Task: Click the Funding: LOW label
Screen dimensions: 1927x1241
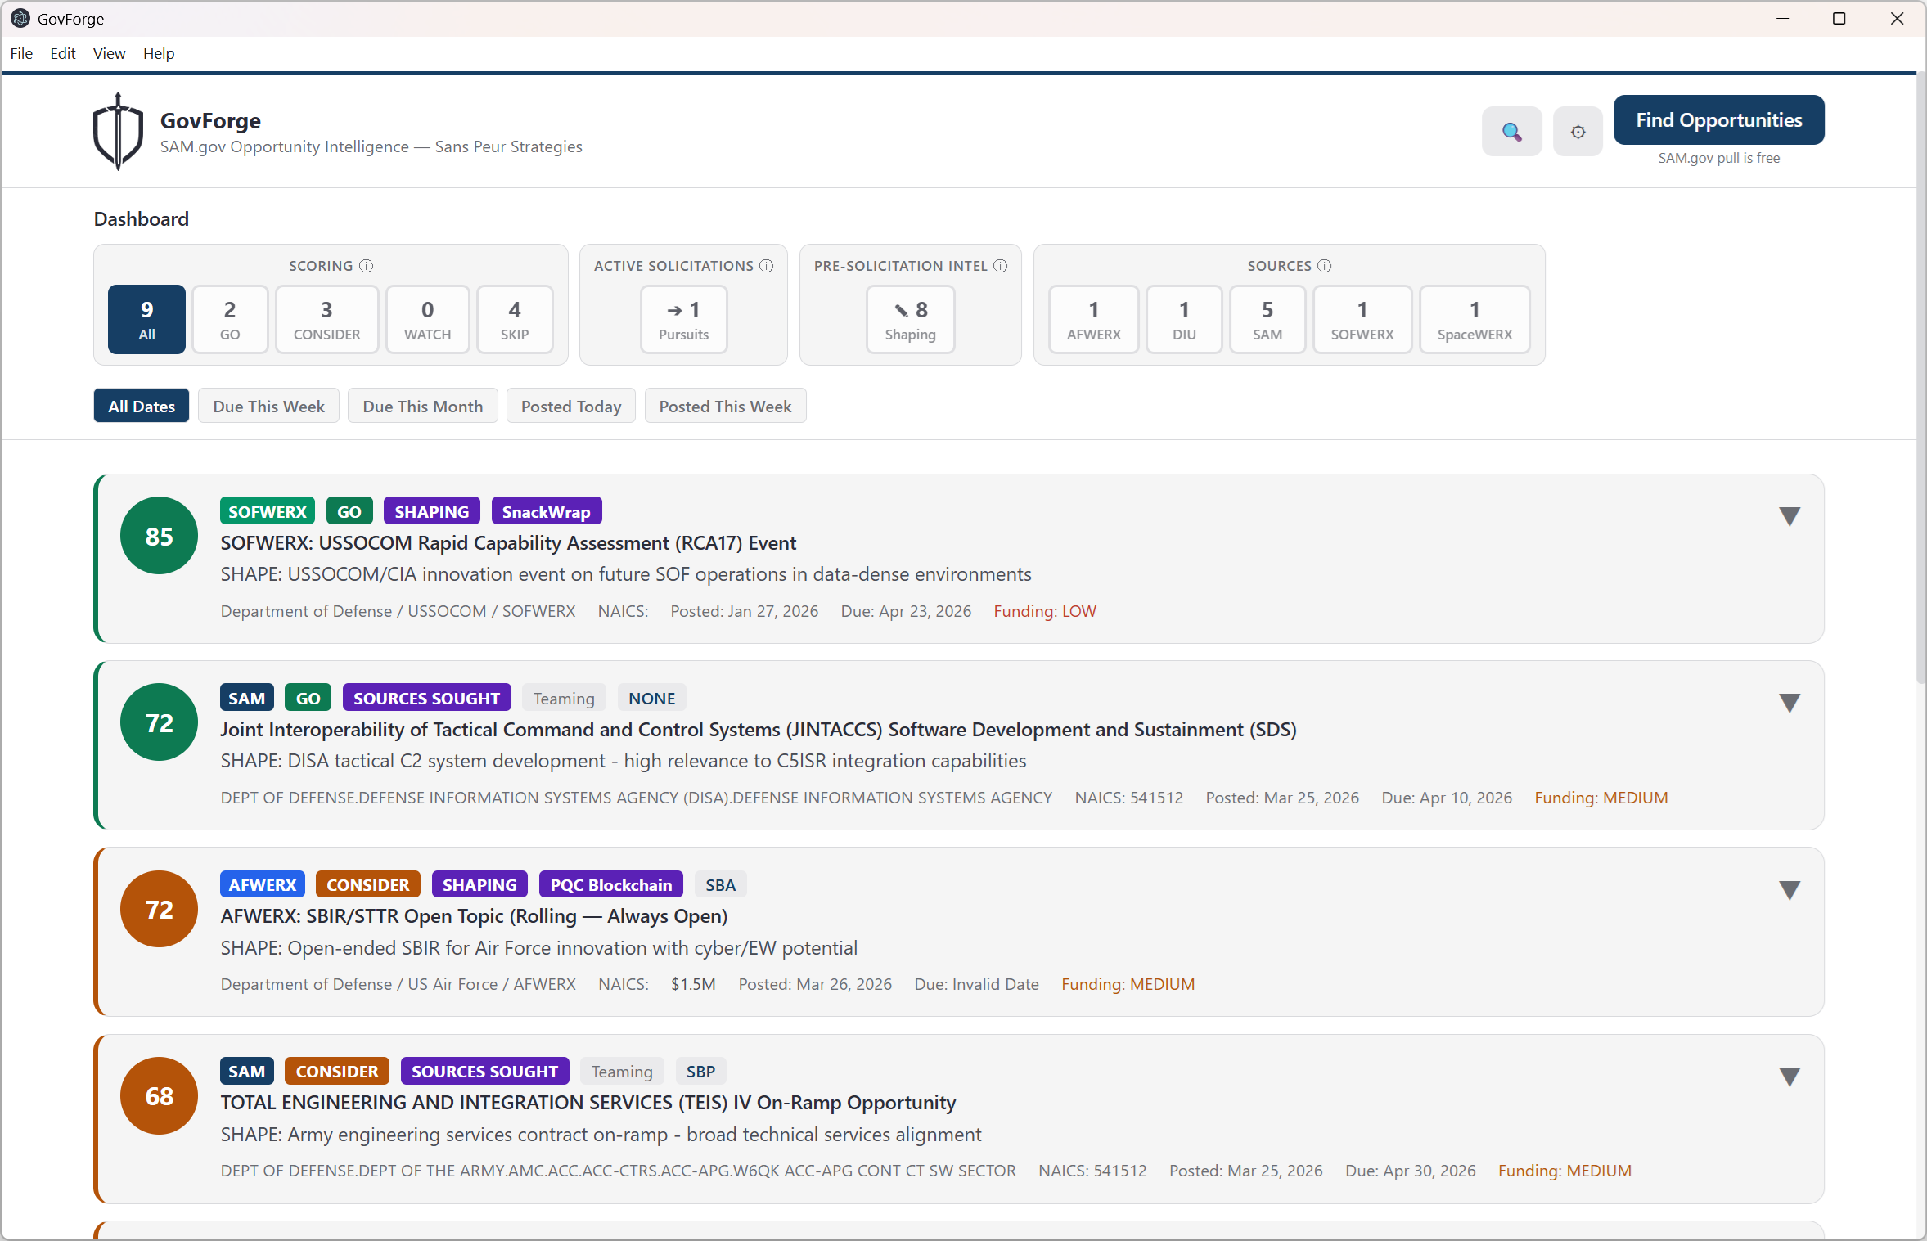Action: (x=1045, y=611)
